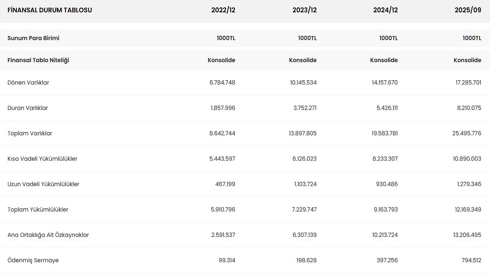Select the Toplam Yükümlülükler row label

tap(38, 210)
